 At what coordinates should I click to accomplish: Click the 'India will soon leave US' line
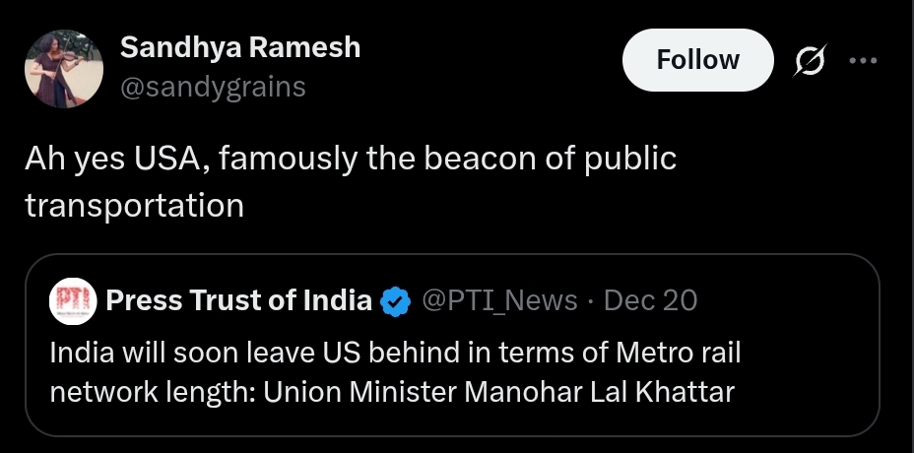click(394, 353)
